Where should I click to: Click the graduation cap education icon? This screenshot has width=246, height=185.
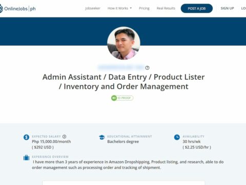coord(102,137)
